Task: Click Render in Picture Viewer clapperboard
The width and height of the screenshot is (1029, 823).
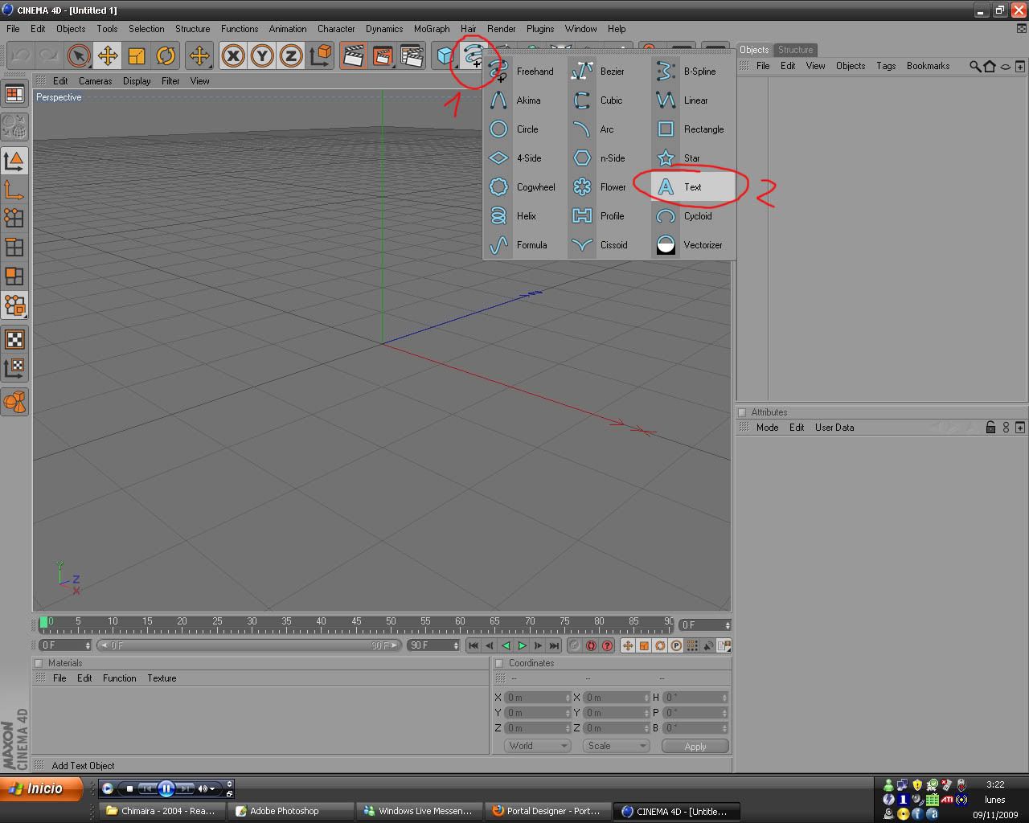Action: (383, 55)
